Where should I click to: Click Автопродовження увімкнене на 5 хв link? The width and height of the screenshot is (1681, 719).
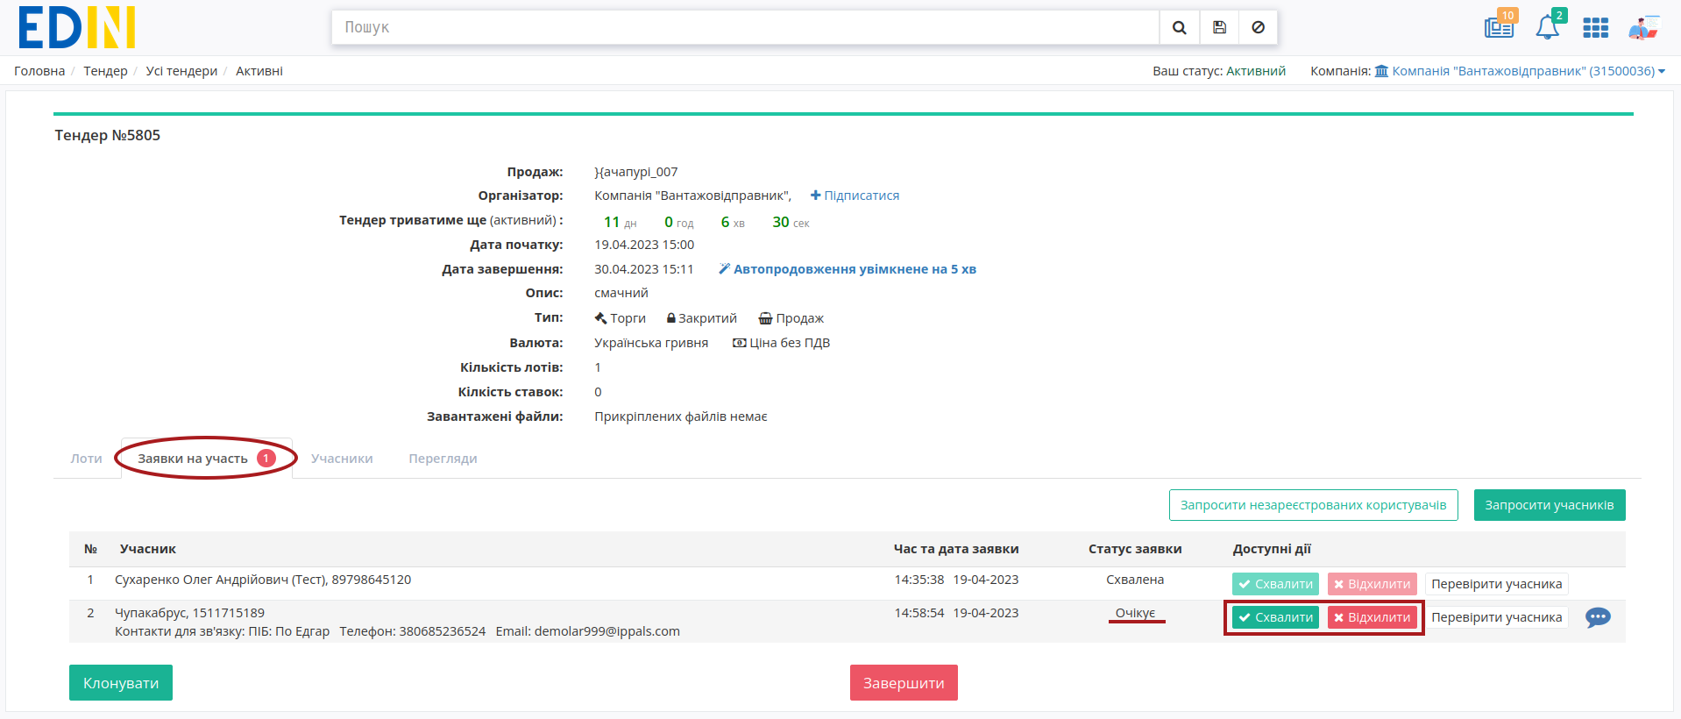[855, 269]
